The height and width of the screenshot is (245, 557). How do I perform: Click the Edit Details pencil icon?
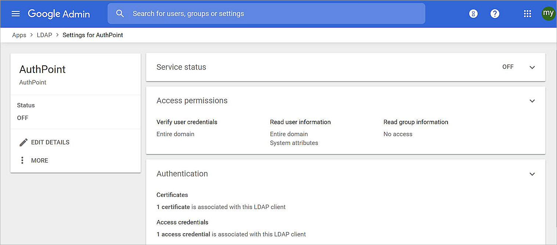[23, 142]
